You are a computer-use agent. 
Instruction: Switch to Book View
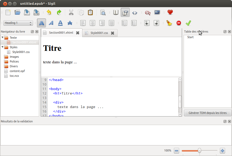pos(116,12)
